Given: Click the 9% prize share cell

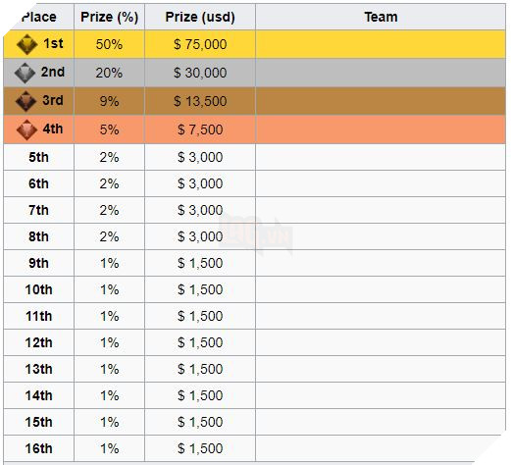Looking at the screenshot, I should point(109,101).
